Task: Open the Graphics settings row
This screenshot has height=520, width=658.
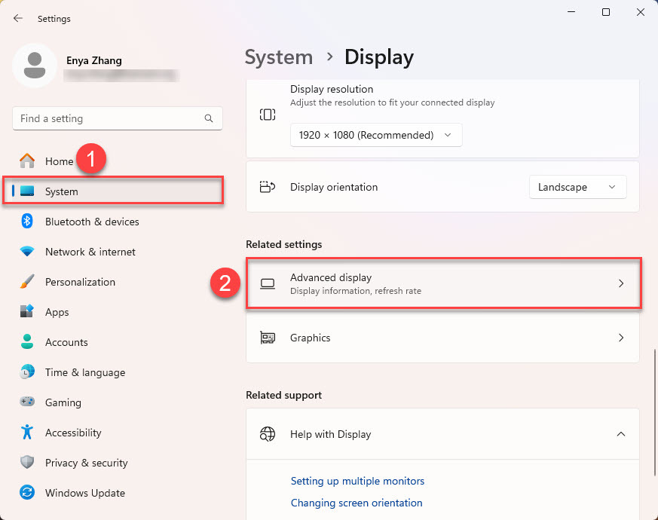Action: (x=443, y=338)
